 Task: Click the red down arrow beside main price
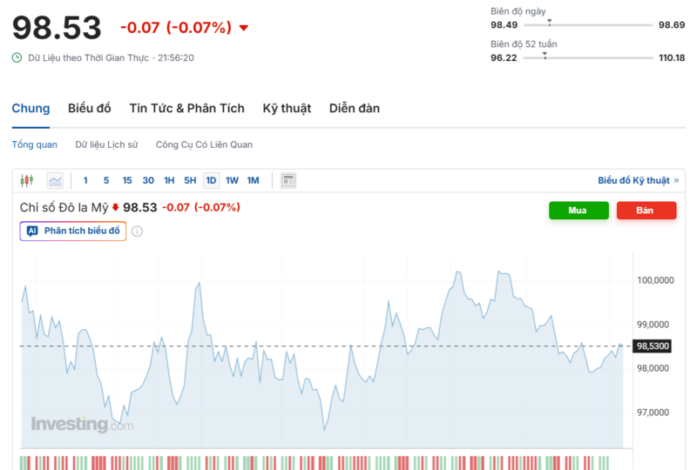coord(244,28)
